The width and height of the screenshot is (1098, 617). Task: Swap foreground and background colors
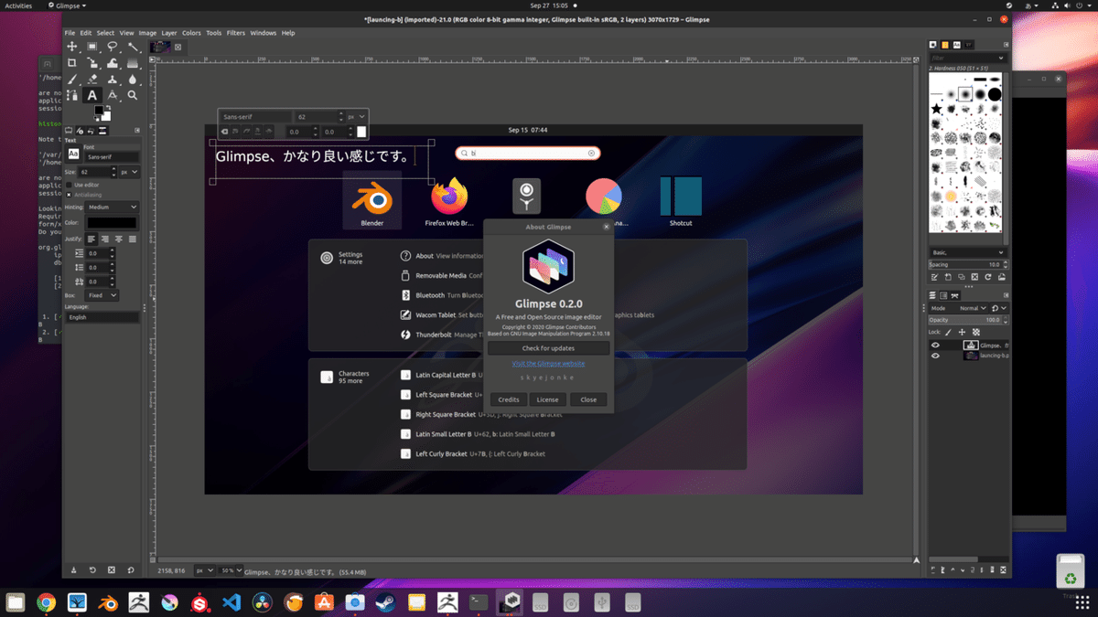tap(108, 108)
